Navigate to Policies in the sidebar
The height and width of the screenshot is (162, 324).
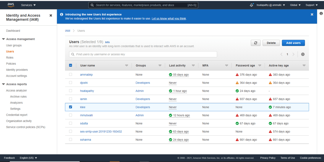(x=11, y=64)
